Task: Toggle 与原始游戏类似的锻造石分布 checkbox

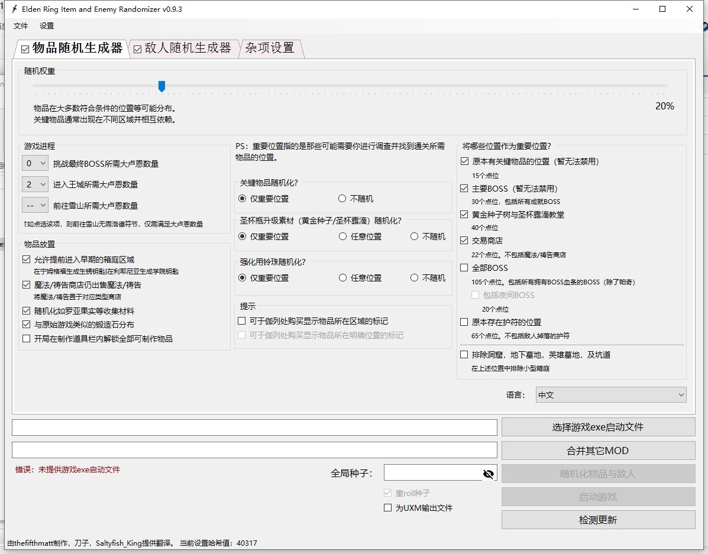Action: click(x=26, y=324)
